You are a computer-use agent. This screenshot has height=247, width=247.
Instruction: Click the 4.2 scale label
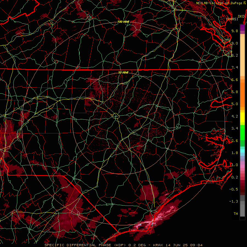pyautogui.click(x=235, y=116)
